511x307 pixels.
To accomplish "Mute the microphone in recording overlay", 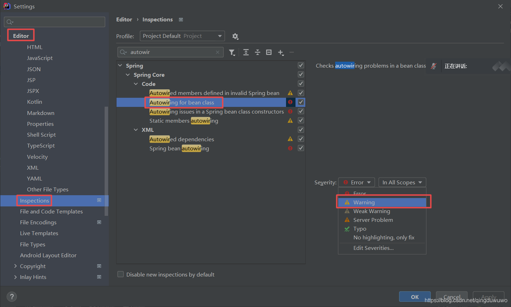I will point(433,66).
